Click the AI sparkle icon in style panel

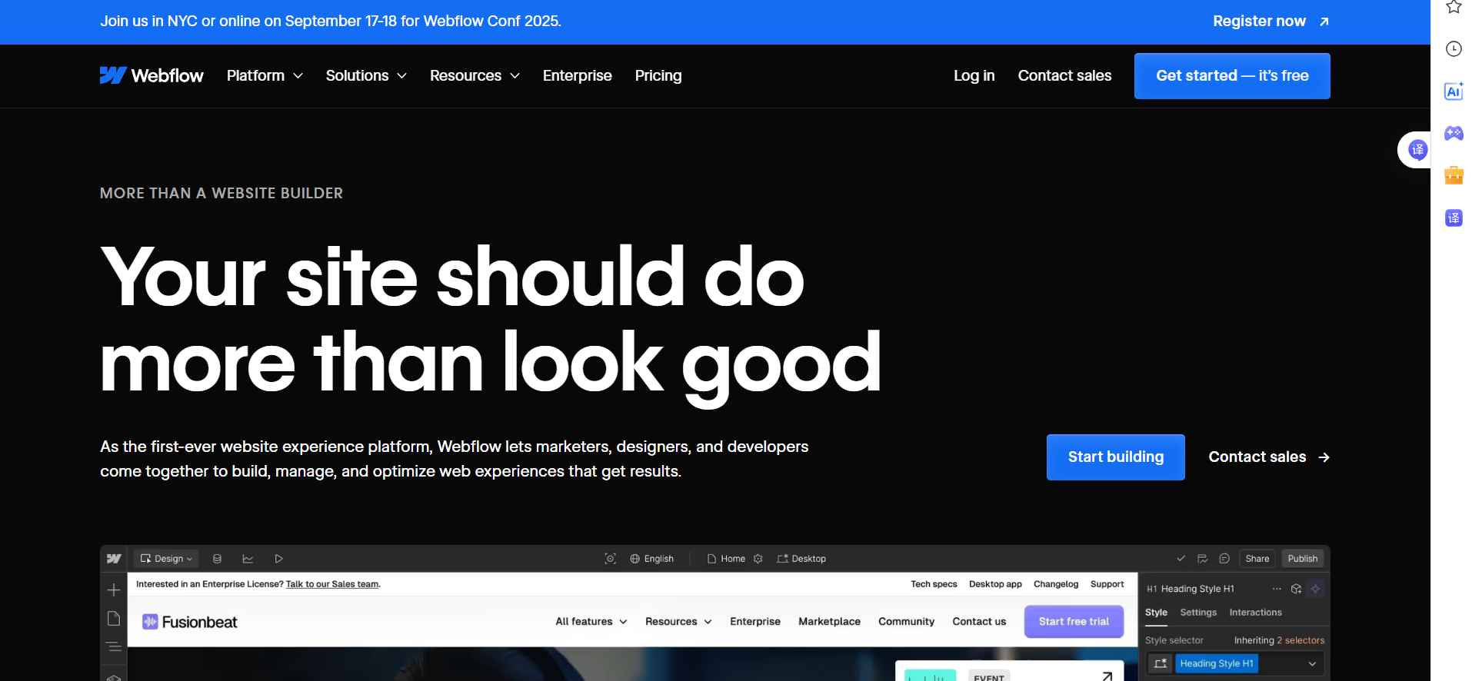pyautogui.click(x=1316, y=589)
